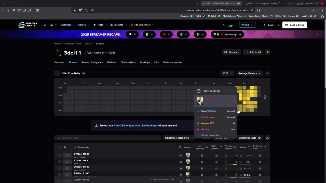Switch to the Rankings tab
Screen dimensions: 326x183
point(145,62)
